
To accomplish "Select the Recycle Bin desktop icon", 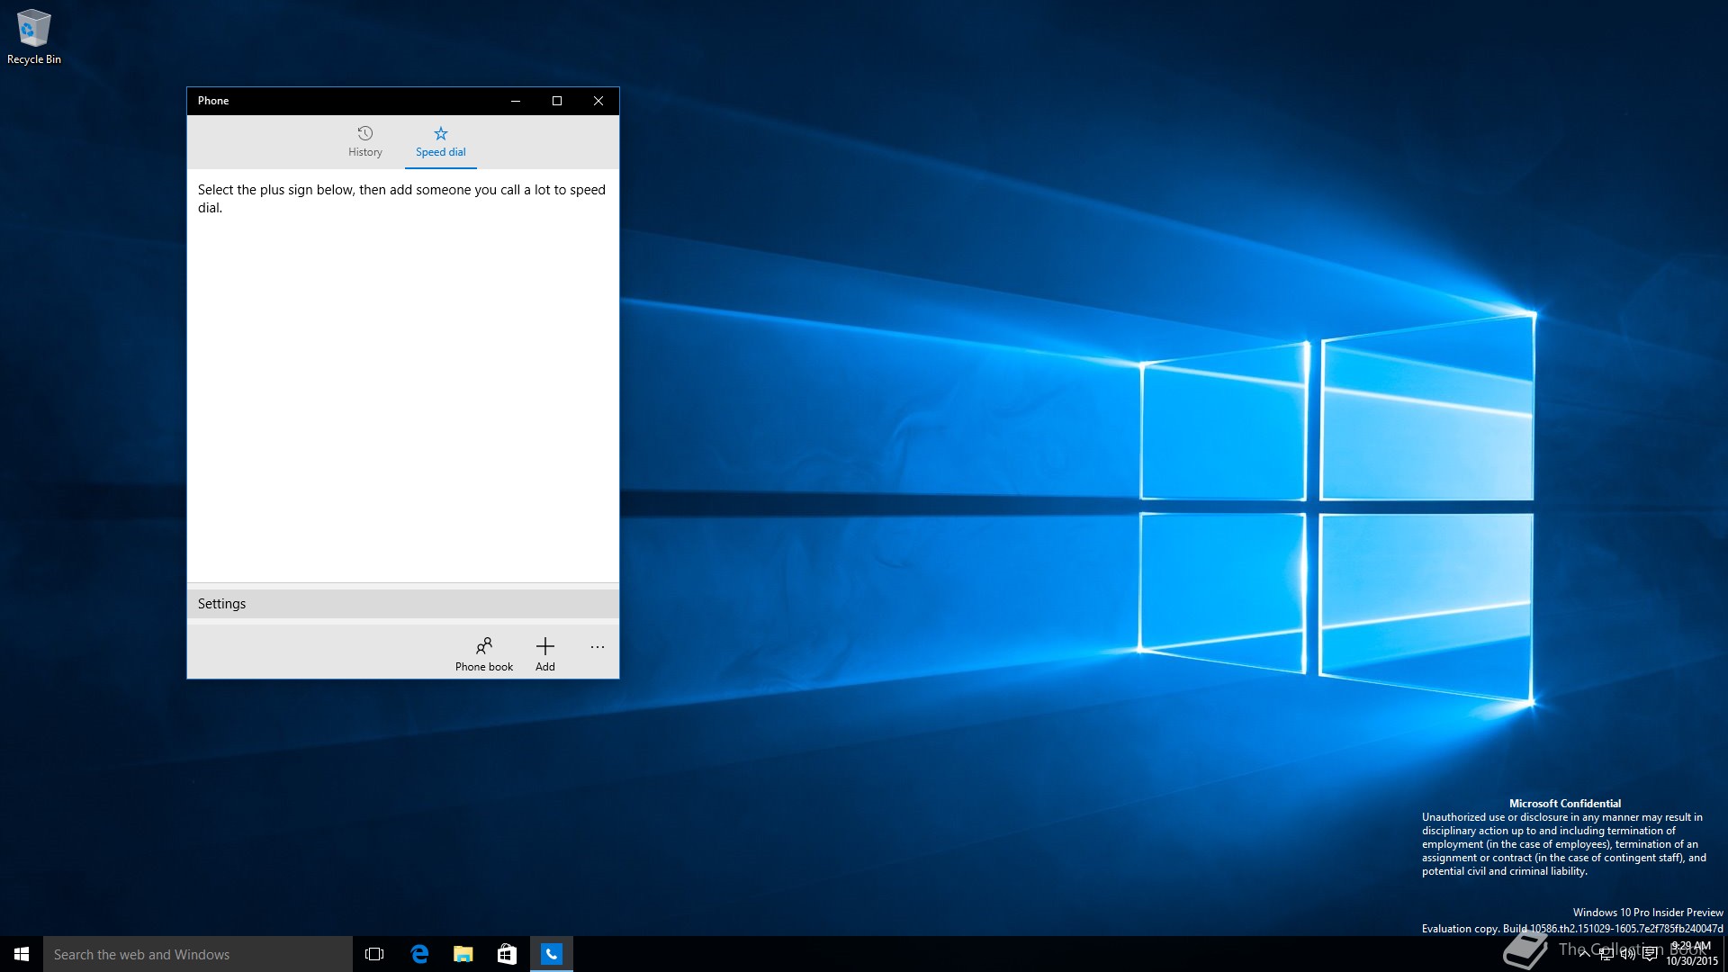I will coord(34,37).
